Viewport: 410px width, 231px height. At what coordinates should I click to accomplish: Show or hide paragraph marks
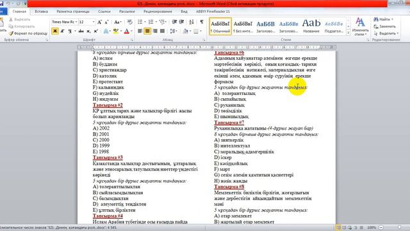[202, 22]
